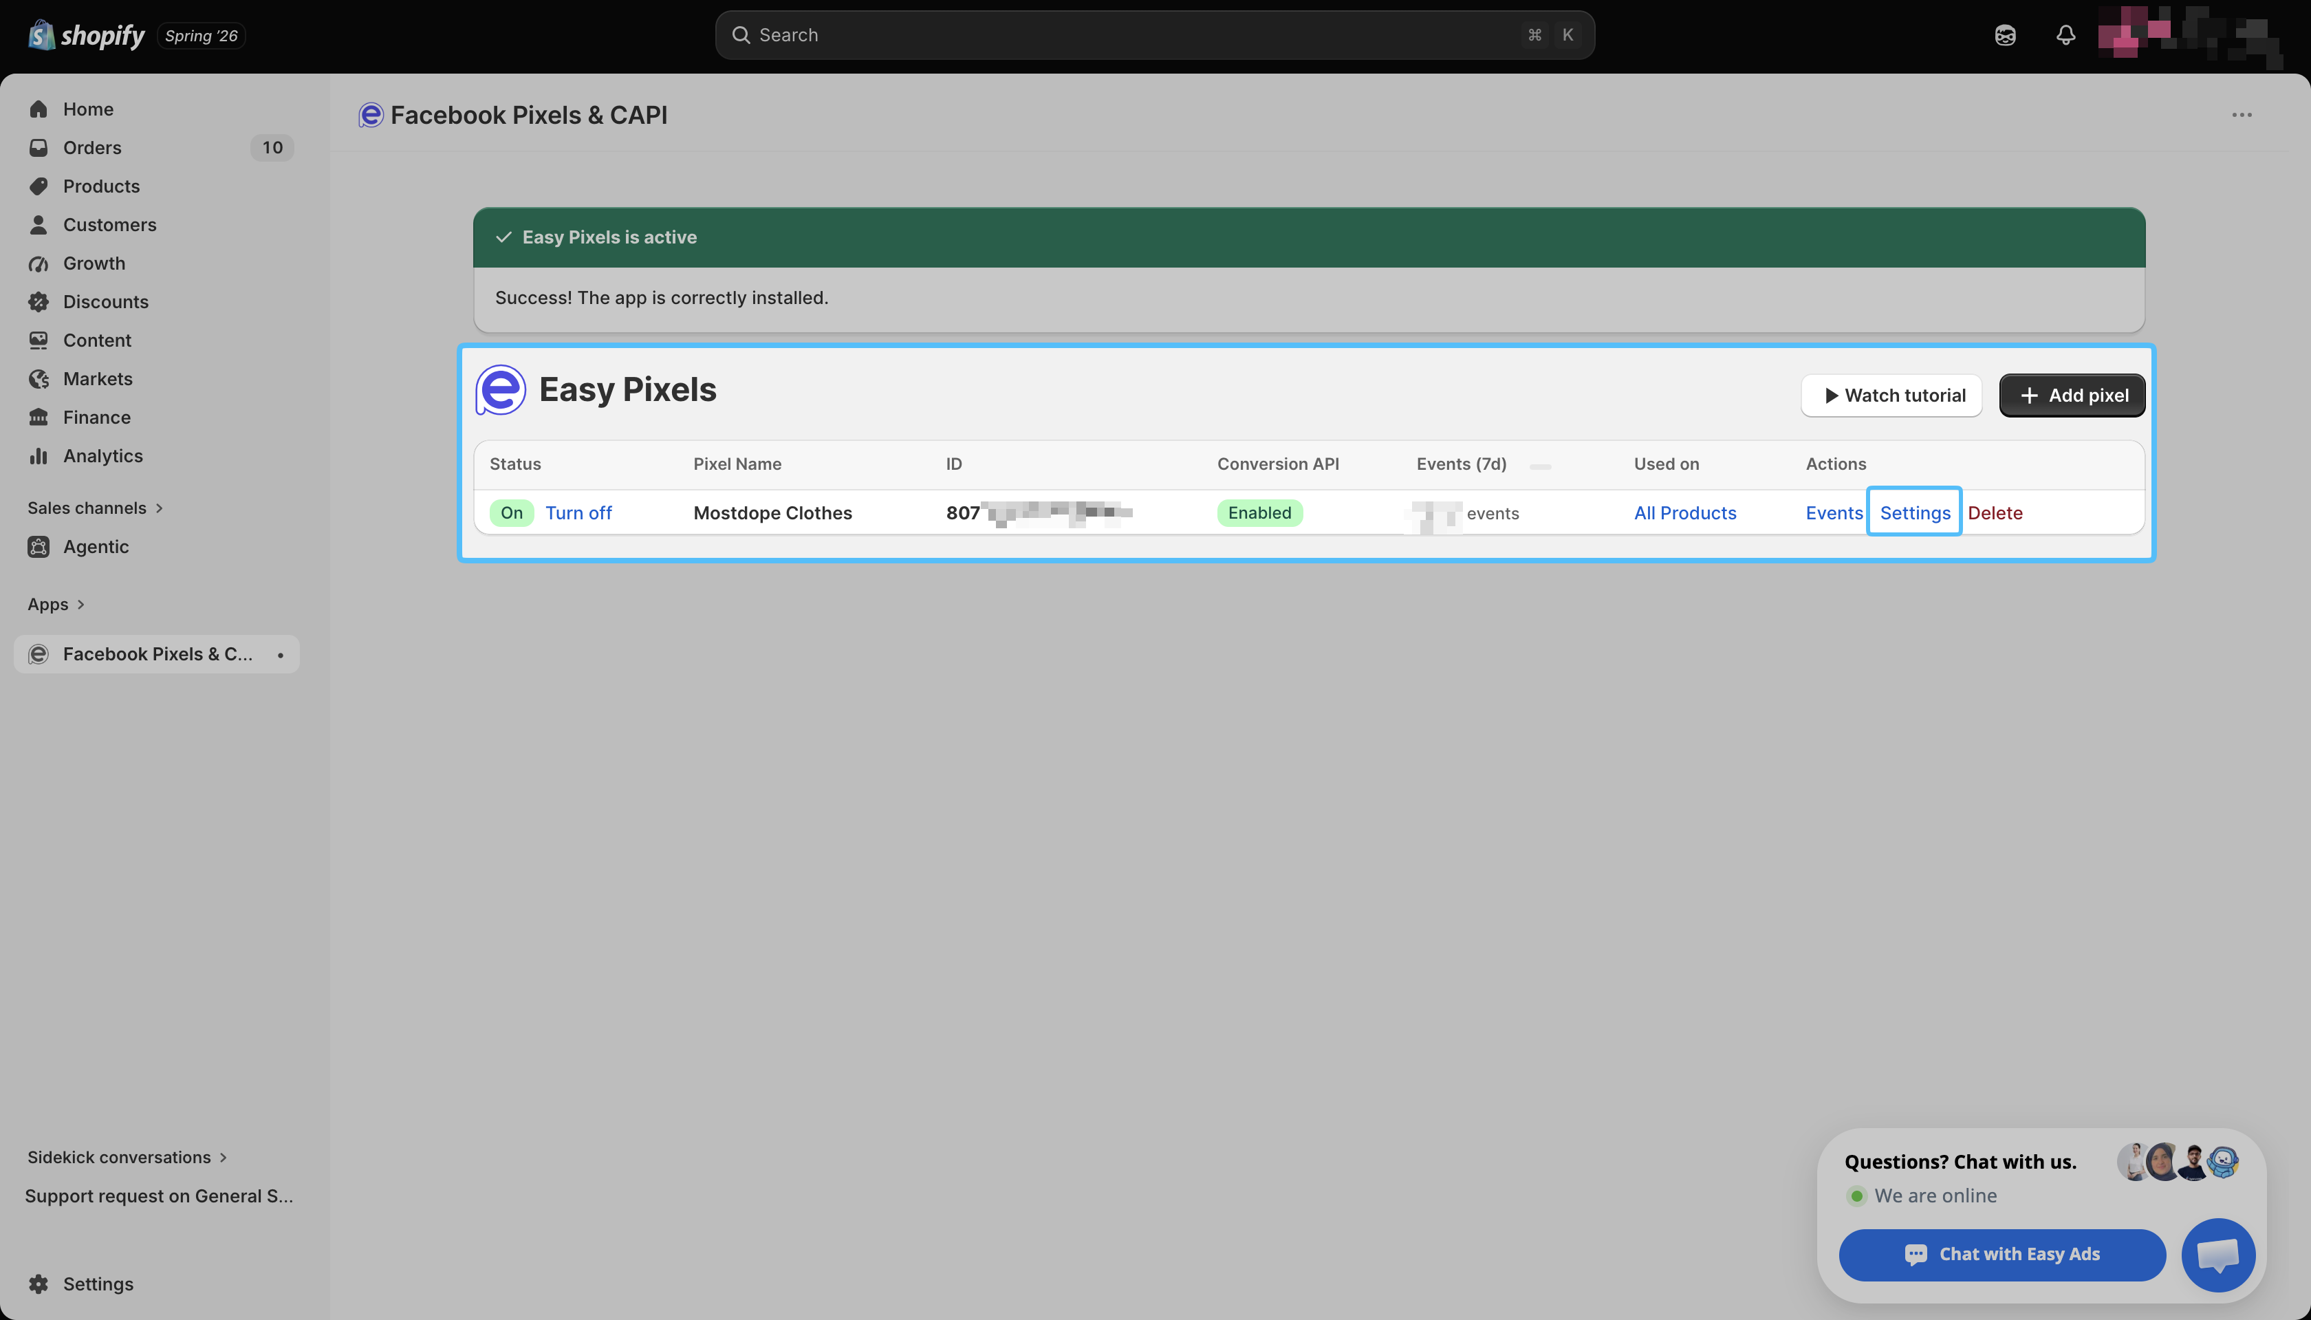Click the Conversion API column header
Screen dimensions: 2311x1320
[1278, 464]
